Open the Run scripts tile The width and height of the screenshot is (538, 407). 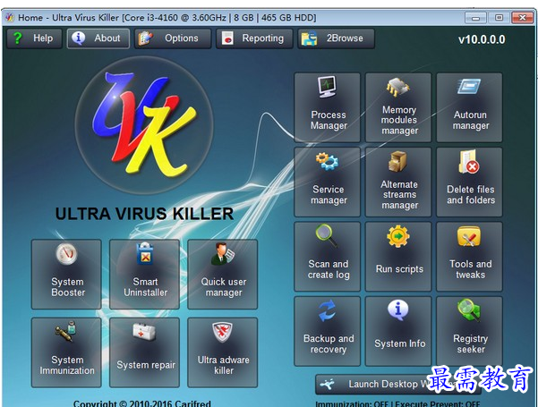(398, 257)
